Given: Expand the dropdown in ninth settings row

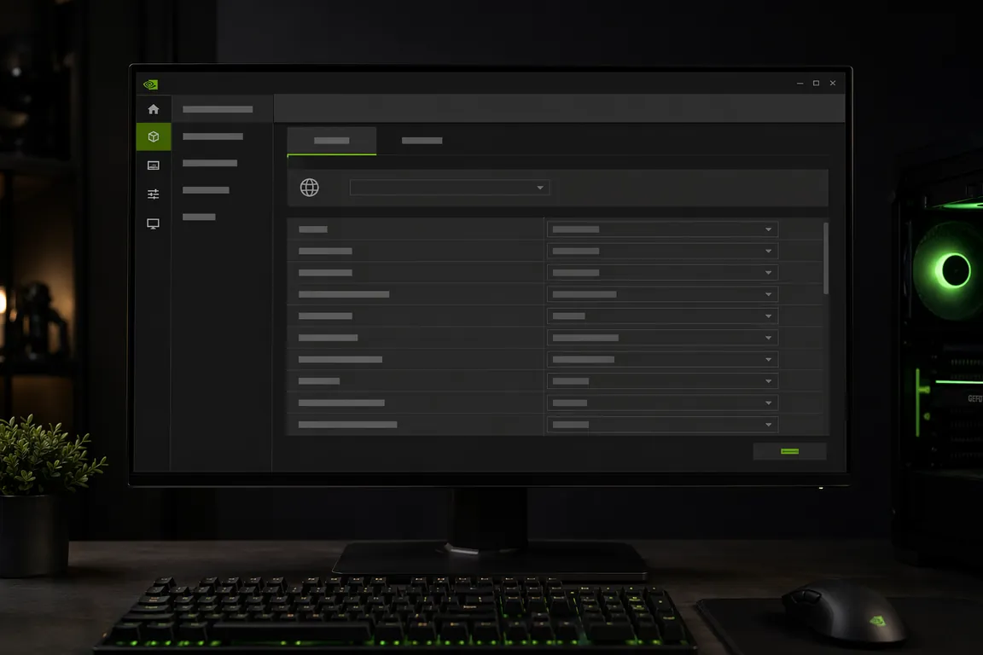Looking at the screenshot, I should pyautogui.click(x=663, y=403).
